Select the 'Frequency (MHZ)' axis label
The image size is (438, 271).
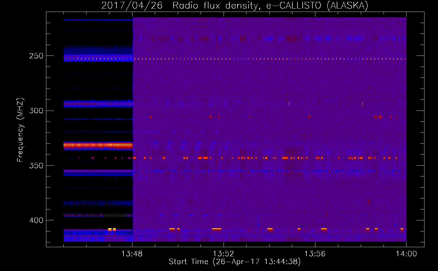coord(20,130)
